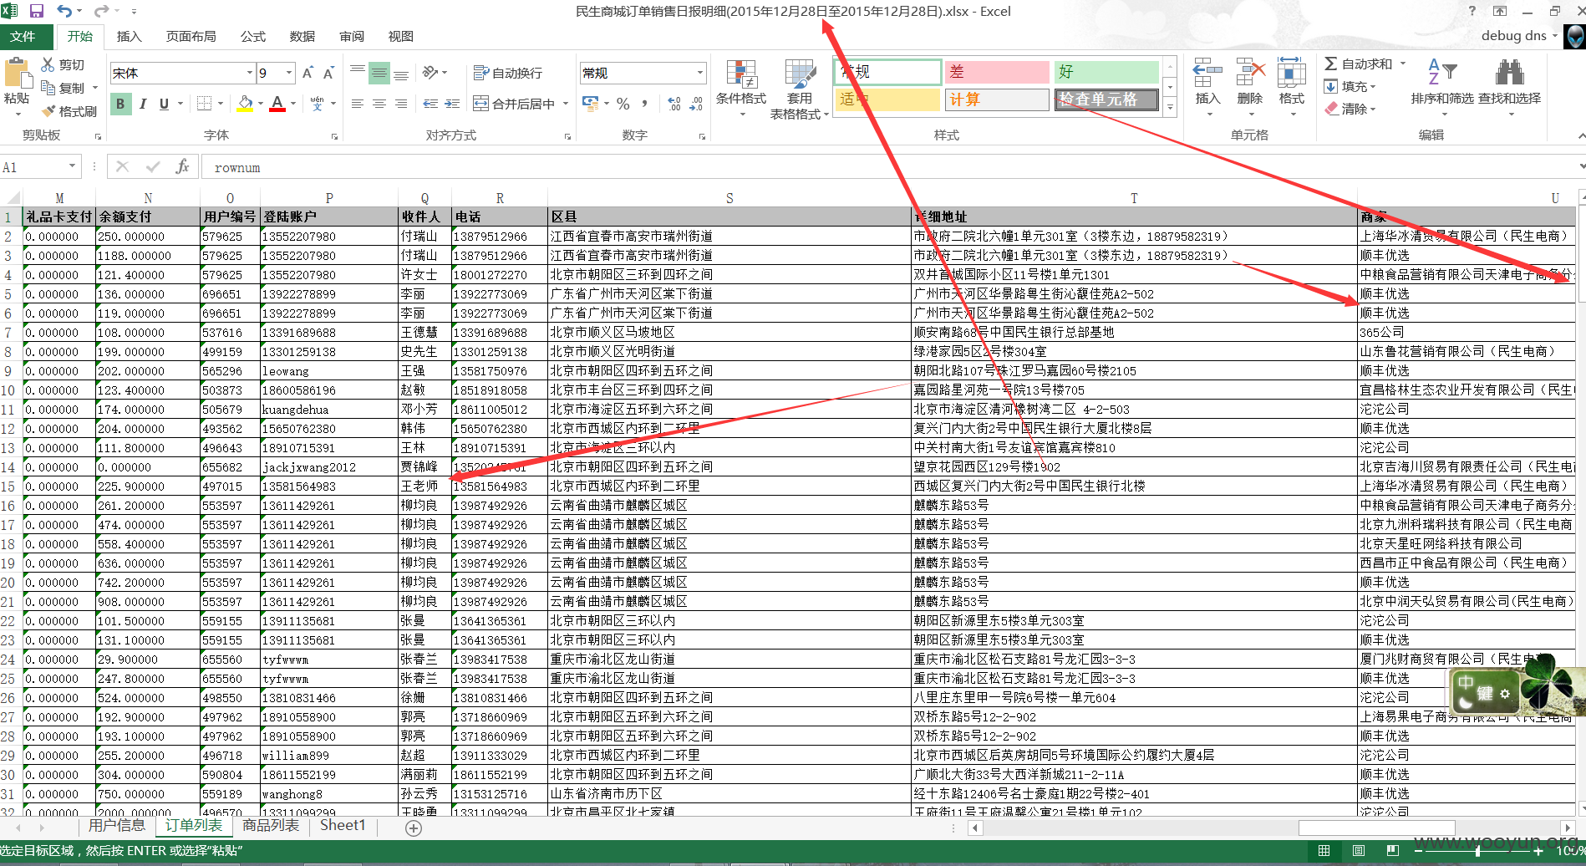
Task: Click the insert function fx icon
Action: coord(182,166)
